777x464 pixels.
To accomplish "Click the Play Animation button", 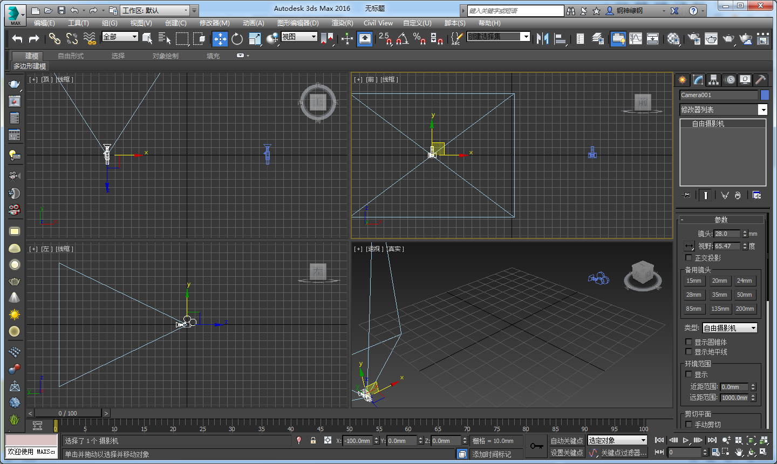I will tap(686, 440).
